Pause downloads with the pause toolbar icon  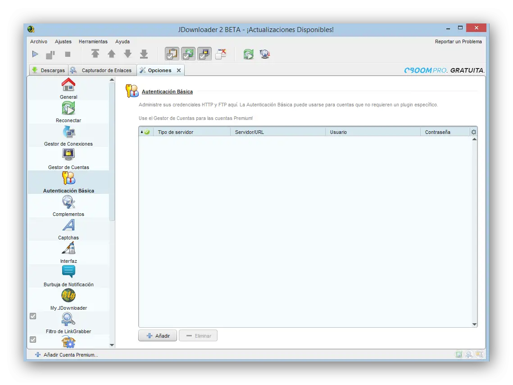pos(50,55)
